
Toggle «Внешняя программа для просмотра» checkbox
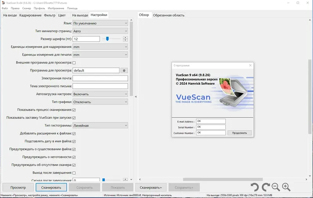pyautogui.click(x=74, y=63)
